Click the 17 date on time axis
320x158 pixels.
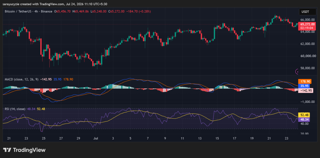(x=234, y=138)
